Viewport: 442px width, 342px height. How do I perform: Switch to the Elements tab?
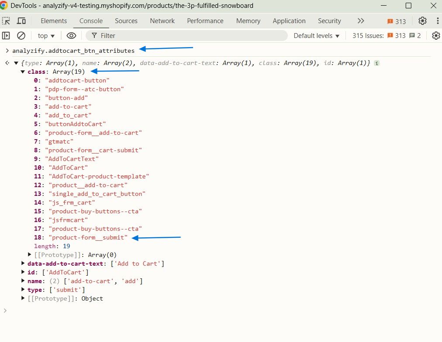click(54, 21)
